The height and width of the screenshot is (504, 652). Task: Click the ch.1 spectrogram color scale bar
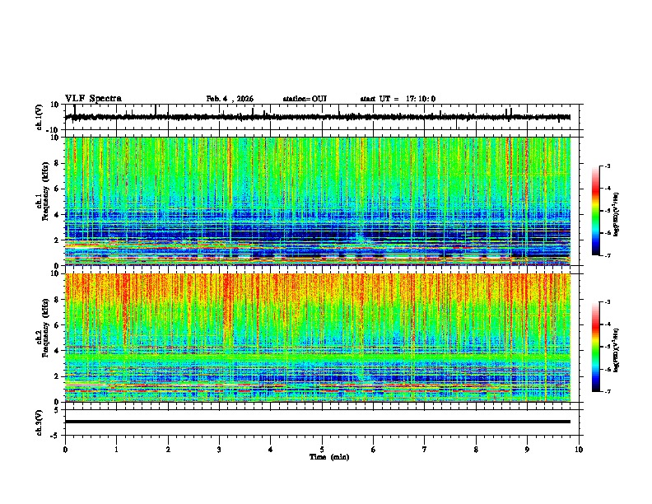tap(595, 211)
